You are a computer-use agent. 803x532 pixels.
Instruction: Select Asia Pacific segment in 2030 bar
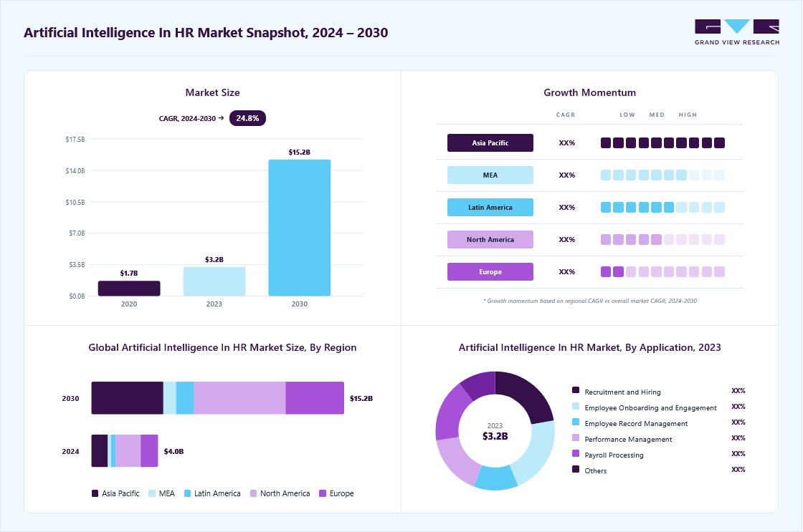128,398
